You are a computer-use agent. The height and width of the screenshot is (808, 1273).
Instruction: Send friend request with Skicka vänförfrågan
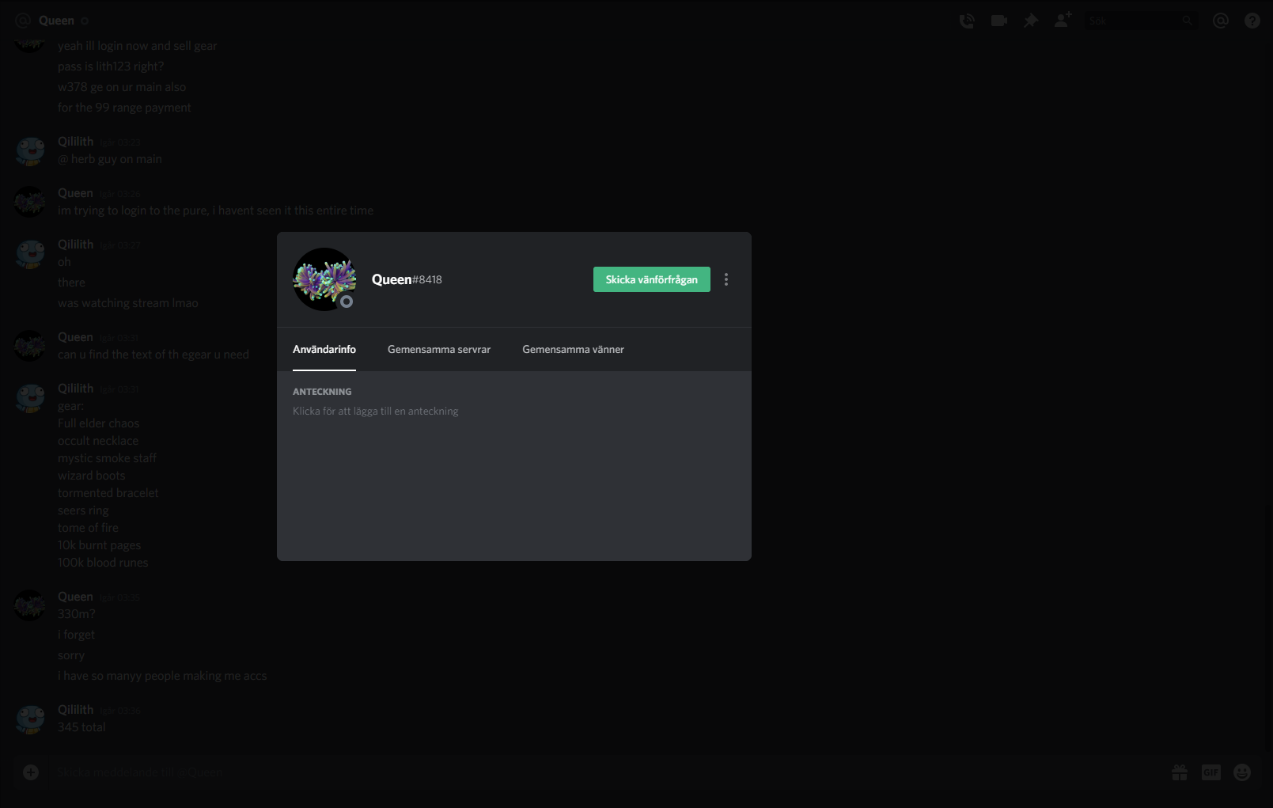(652, 279)
